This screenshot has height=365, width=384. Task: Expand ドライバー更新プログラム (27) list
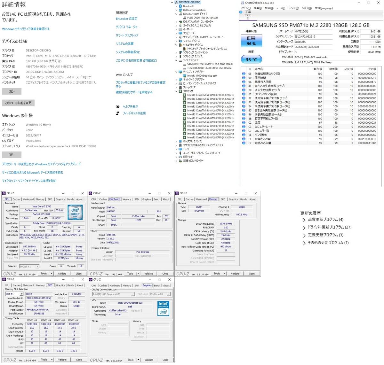click(x=304, y=227)
